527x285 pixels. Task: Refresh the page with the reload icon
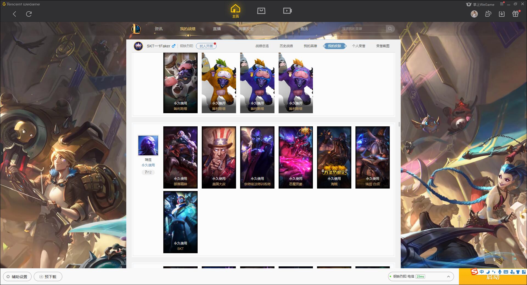[29, 14]
